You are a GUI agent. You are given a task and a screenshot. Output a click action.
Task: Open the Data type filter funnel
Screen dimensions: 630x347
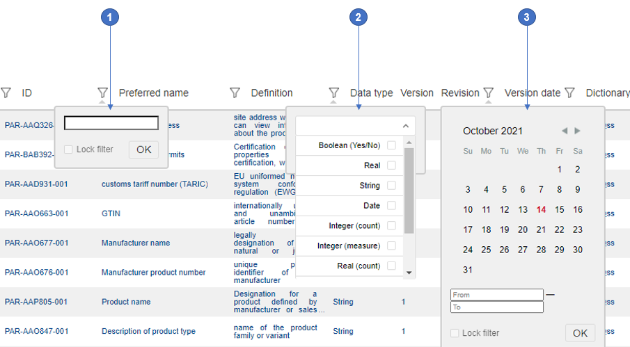point(334,92)
